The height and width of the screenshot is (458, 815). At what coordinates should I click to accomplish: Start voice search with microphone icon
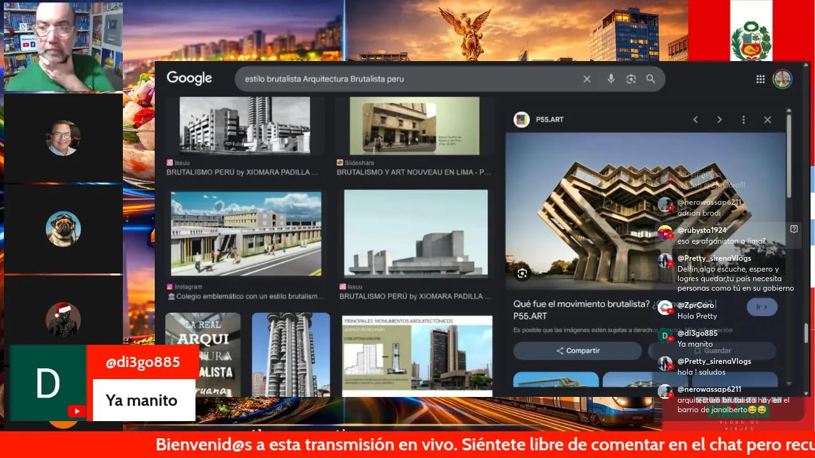(x=611, y=79)
